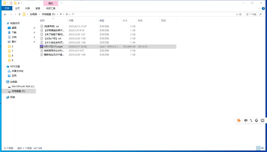Click folder 9 in the address breadcrumb
The width and height of the screenshot is (267, 152).
click(x=61, y=14)
